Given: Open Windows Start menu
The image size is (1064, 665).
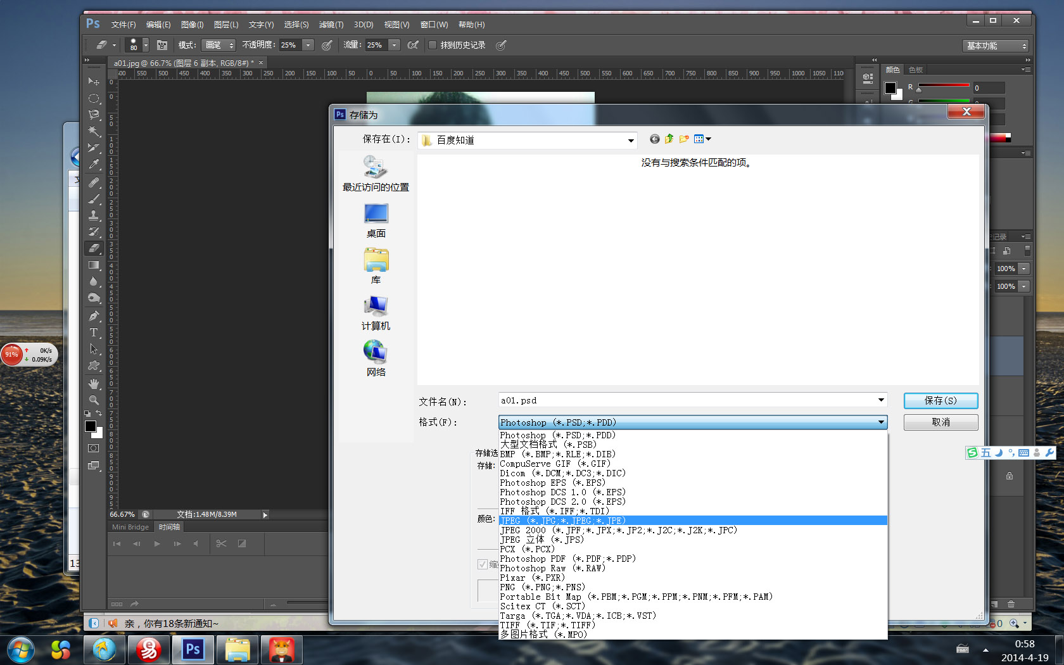Looking at the screenshot, I should pyautogui.click(x=21, y=650).
